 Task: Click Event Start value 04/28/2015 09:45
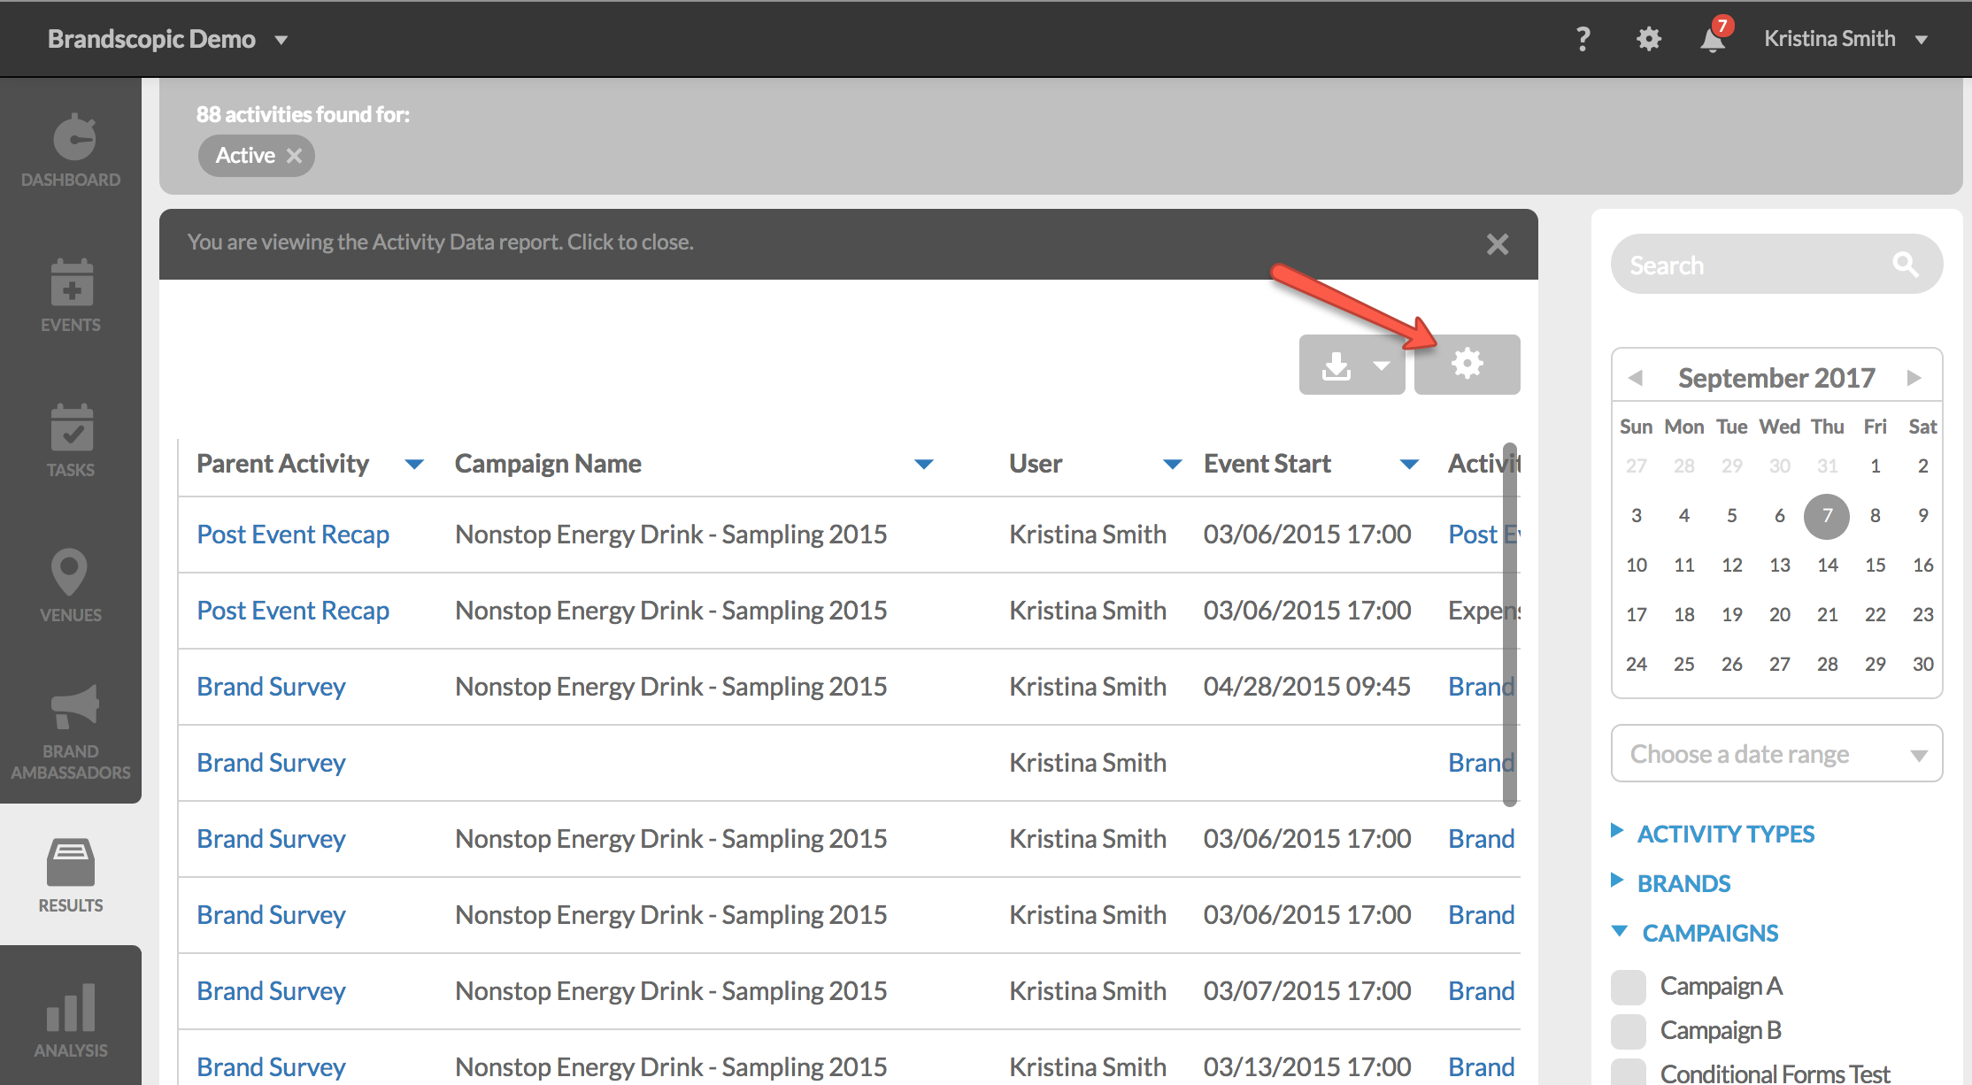(1306, 687)
